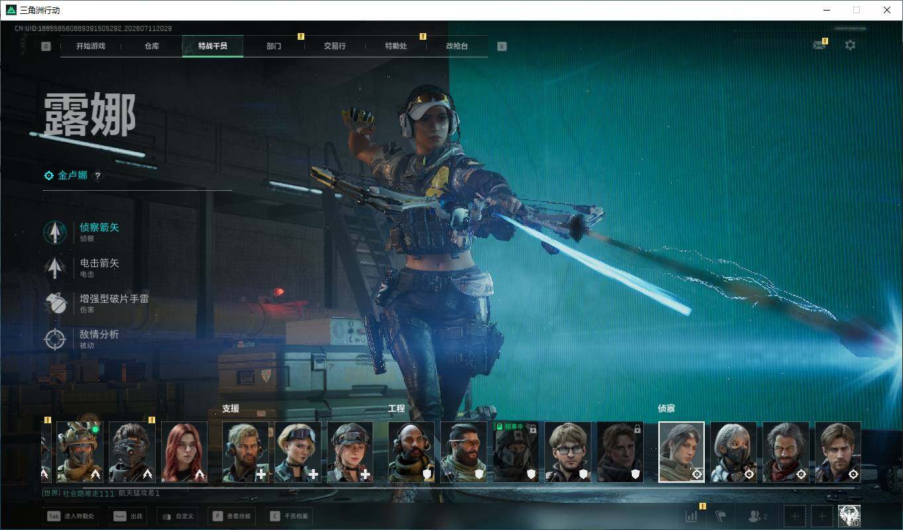Select the engineer operator wearing glasses
Viewport: 903px width, 530px height.
(568, 452)
